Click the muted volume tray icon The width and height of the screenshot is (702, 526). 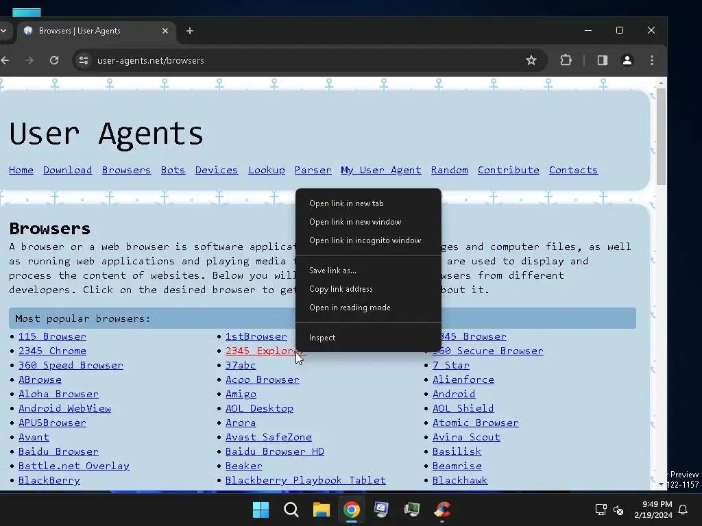(618, 510)
